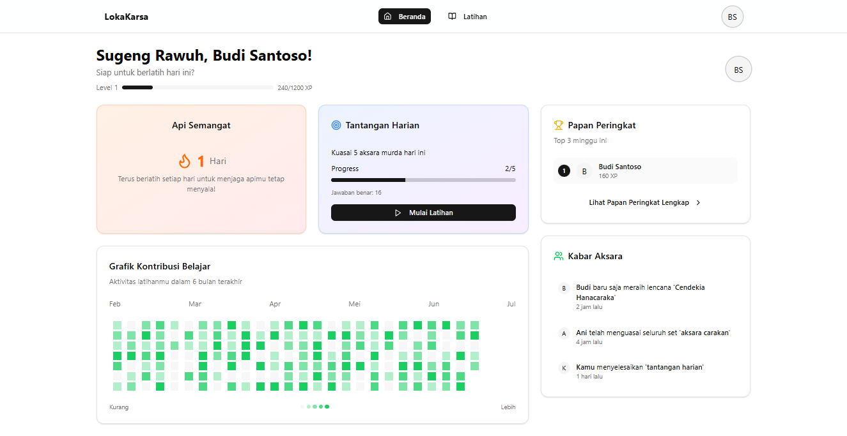Click the target icon beside Tantangan Harian
Viewport: 847px width, 436px height.
(x=336, y=125)
